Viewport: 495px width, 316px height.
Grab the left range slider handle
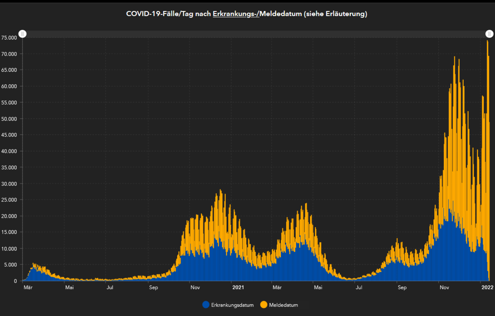pos(22,34)
